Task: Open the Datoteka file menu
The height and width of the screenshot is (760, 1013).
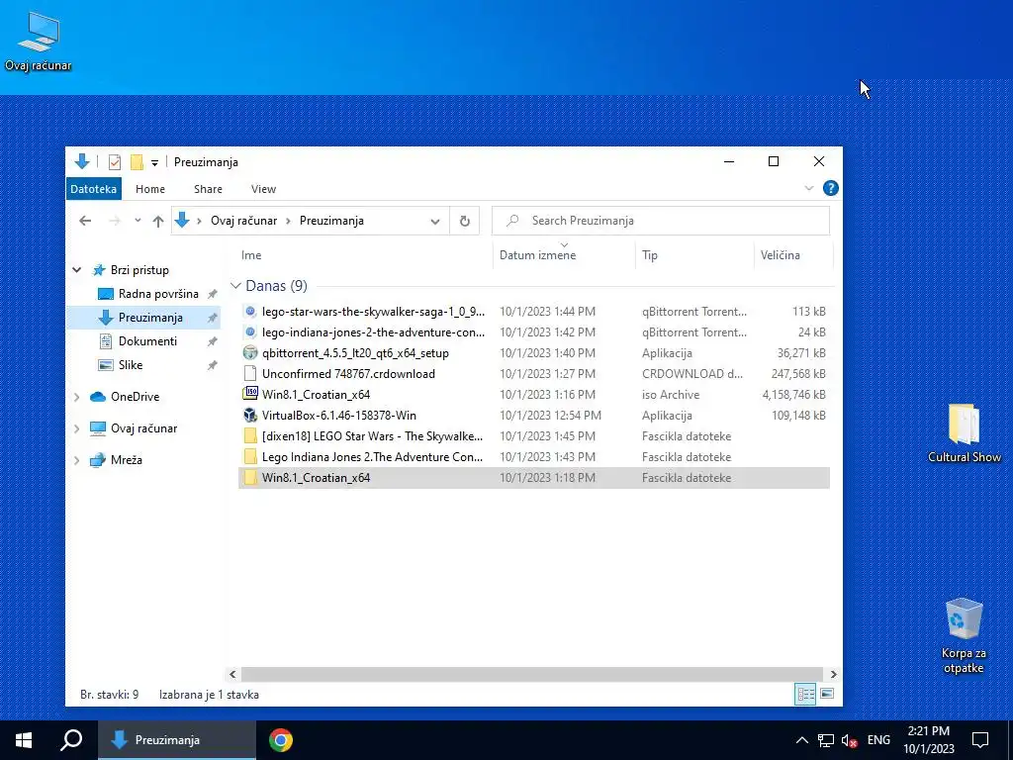Action: [x=94, y=189]
